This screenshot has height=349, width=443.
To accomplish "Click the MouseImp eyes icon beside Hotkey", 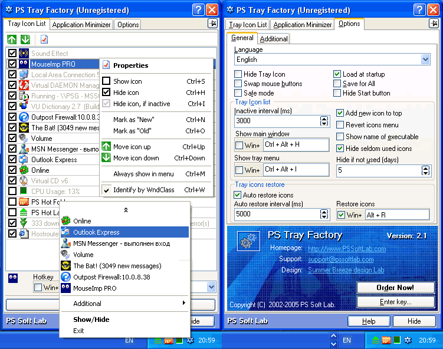I will click(x=13, y=278).
